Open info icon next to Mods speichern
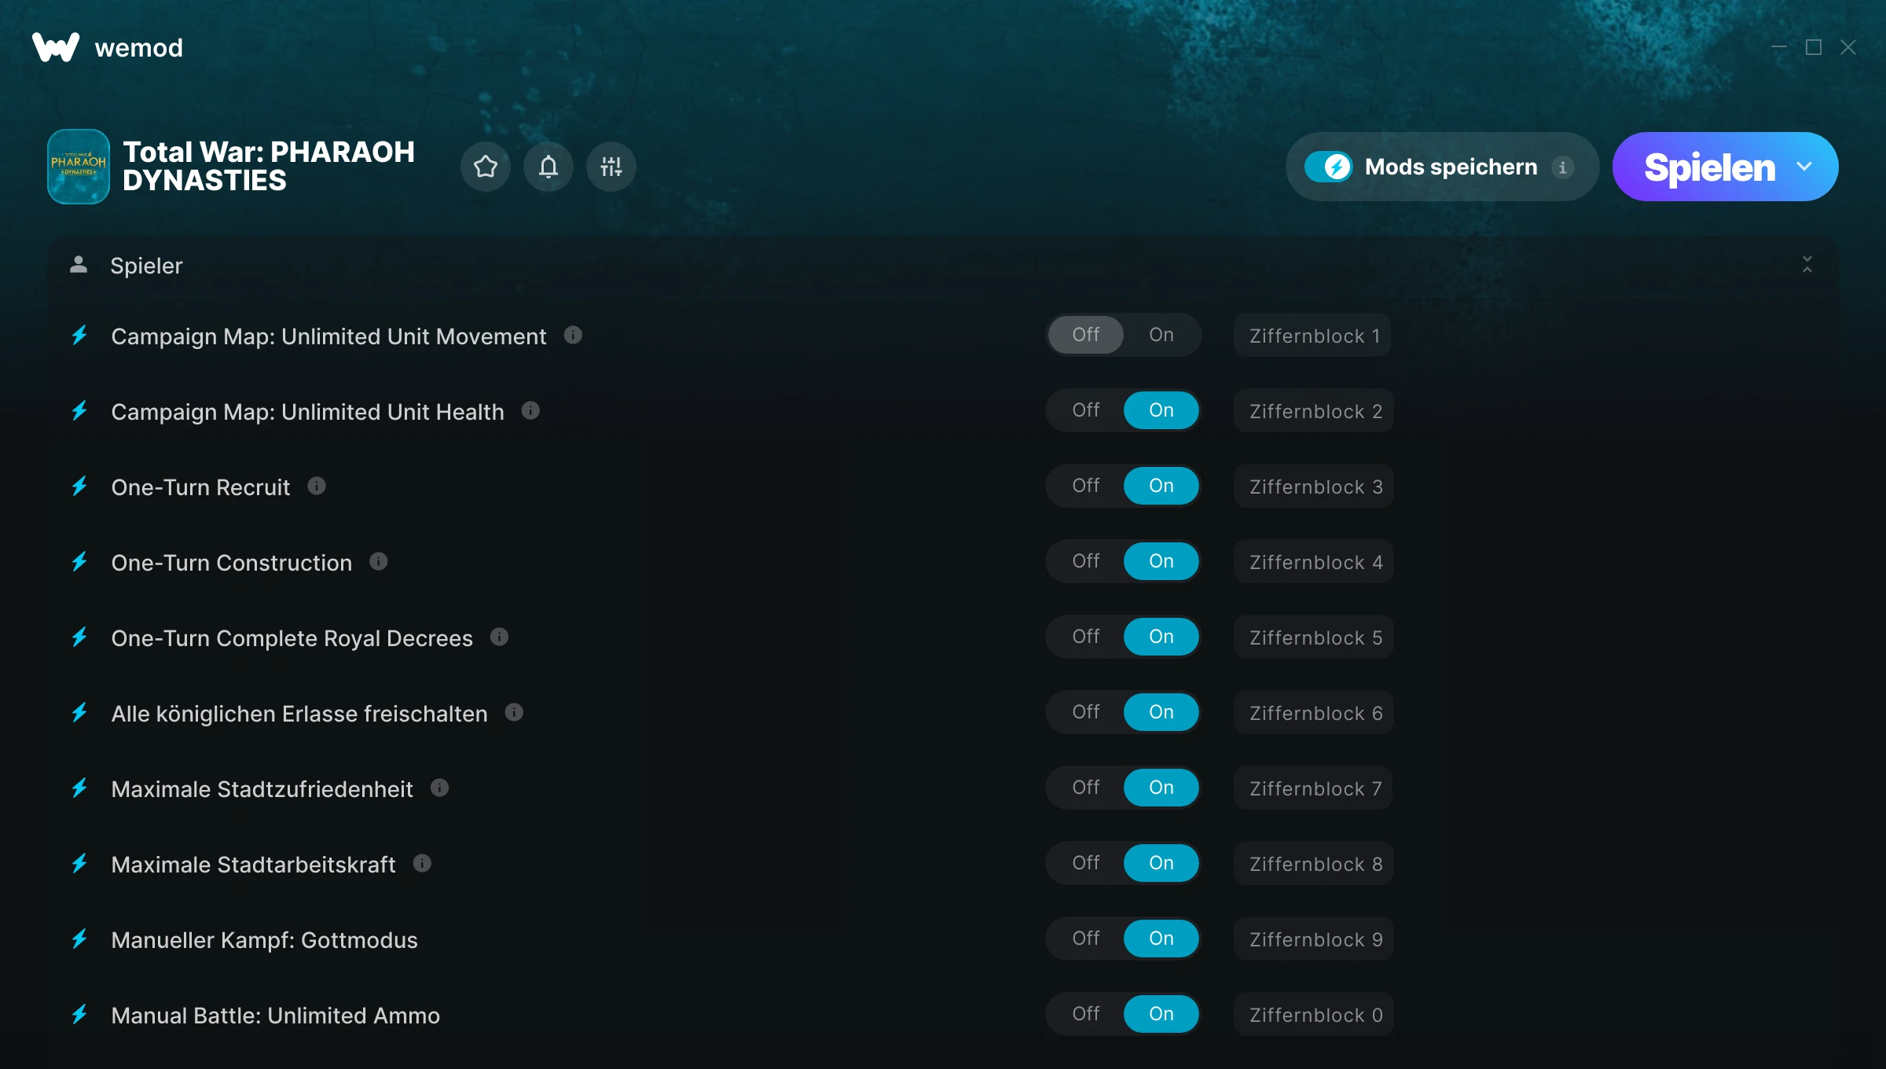This screenshot has width=1886, height=1069. 1563,167
